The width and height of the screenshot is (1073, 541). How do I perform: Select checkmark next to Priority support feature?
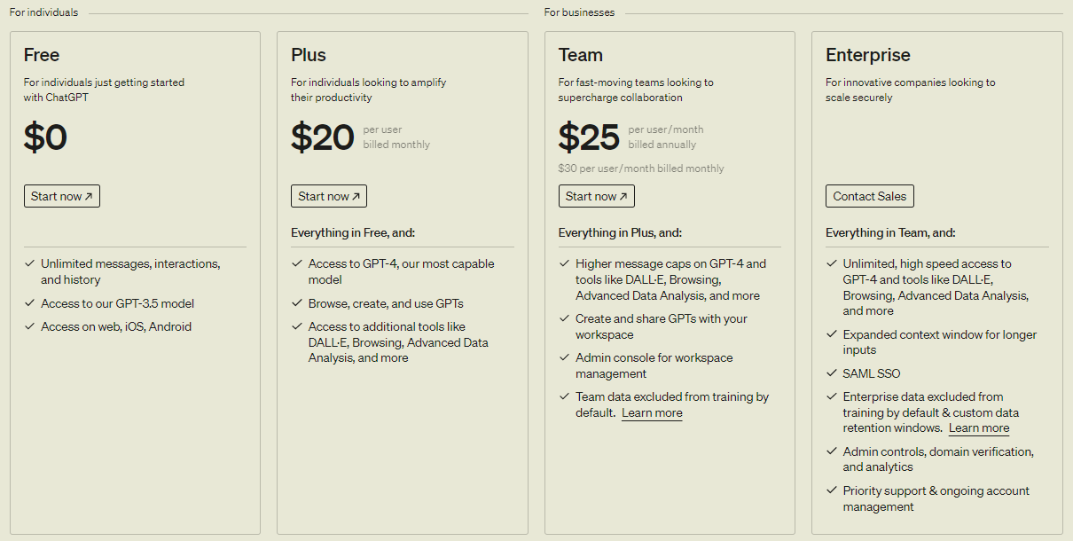click(832, 490)
